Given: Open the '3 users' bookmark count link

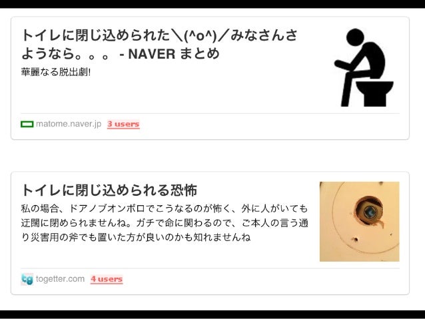Looking at the screenshot, I should (x=123, y=124).
